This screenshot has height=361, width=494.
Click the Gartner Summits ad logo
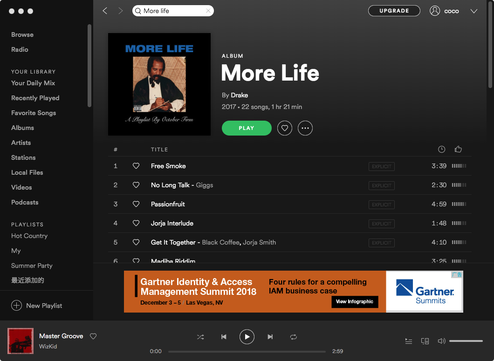tap(425, 292)
